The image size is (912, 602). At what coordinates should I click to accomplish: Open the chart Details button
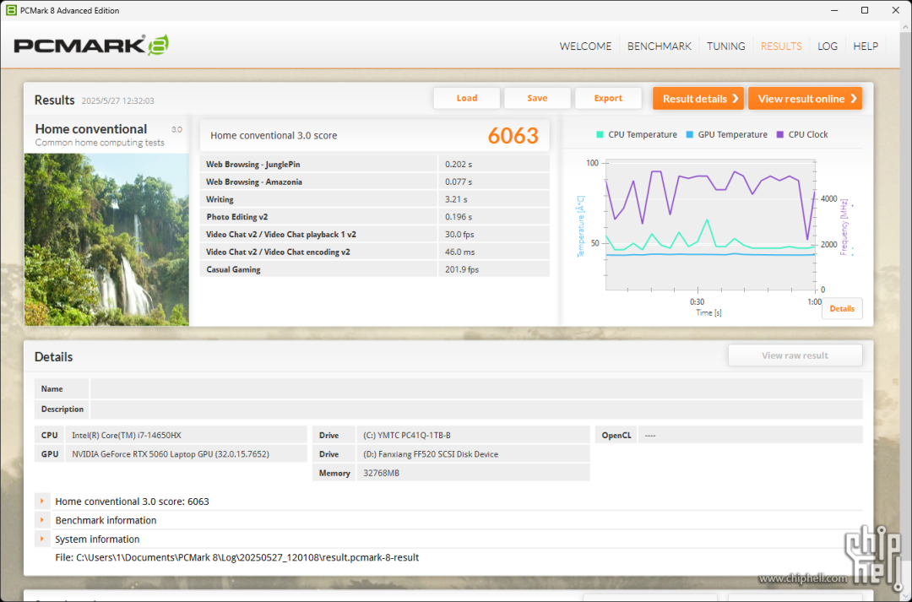click(x=842, y=308)
